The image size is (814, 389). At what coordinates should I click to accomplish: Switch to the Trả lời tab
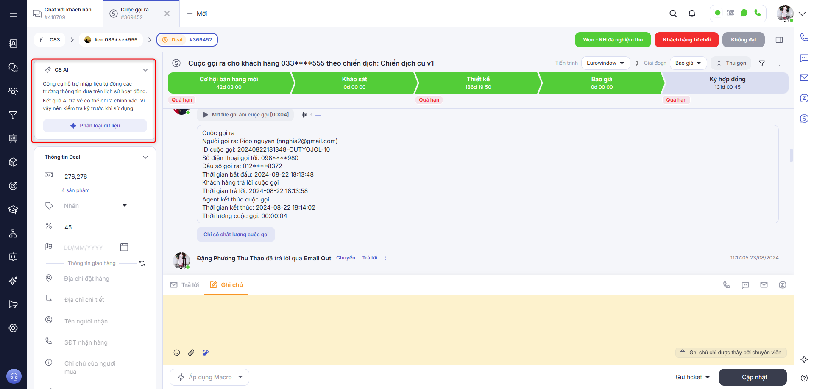[185, 285]
